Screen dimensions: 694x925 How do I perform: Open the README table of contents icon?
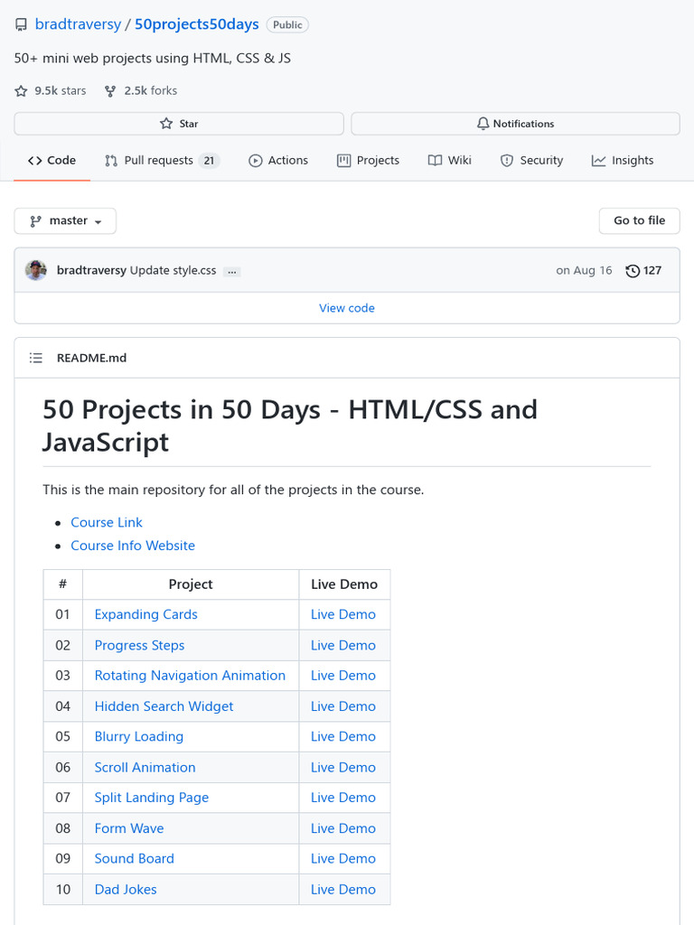pos(36,358)
